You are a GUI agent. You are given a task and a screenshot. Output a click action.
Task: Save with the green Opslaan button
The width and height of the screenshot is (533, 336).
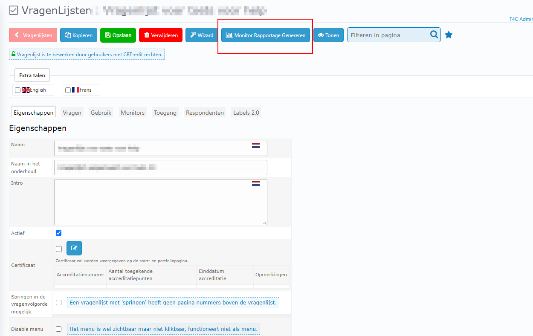click(x=118, y=35)
